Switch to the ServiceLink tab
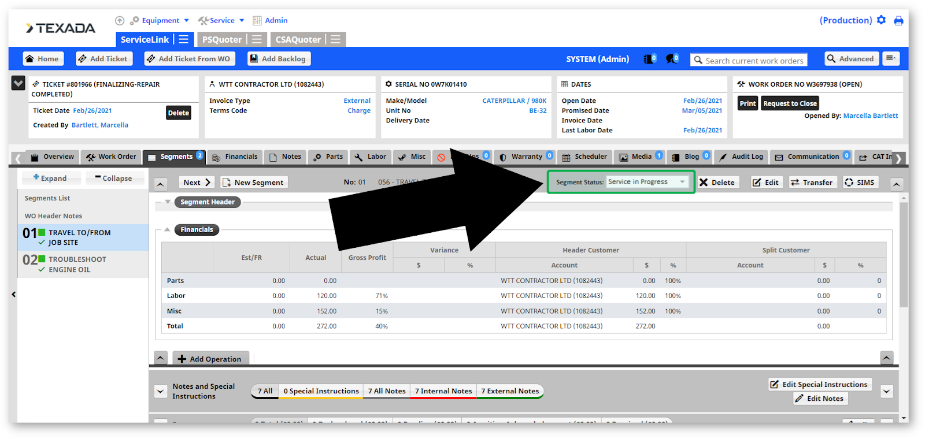The height and width of the screenshot is (439, 925). 145,39
